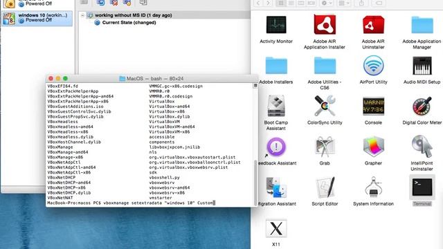Launch AirPort Utility
The image size is (443, 249).
pyautogui.click(x=373, y=66)
